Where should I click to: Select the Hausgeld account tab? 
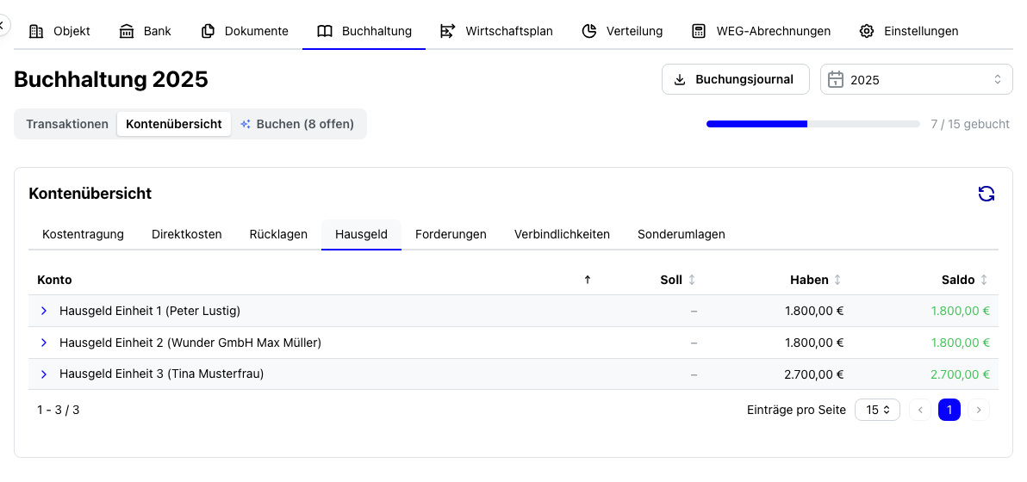click(x=361, y=234)
